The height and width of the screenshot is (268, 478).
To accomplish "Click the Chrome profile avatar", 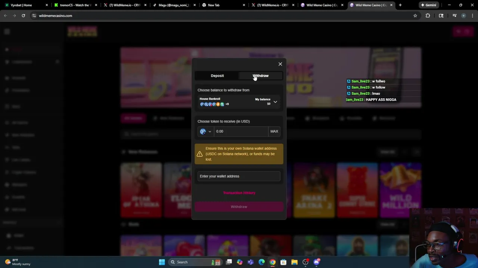I will click(x=463, y=16).
